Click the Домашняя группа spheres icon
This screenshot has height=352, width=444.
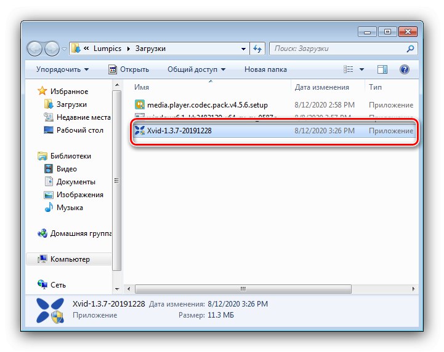(42, 233)
